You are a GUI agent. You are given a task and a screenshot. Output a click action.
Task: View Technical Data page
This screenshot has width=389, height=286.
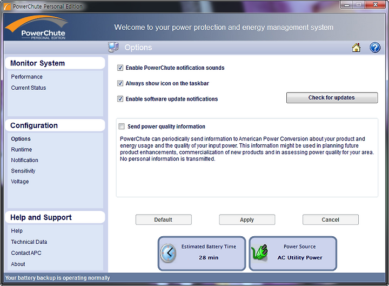pyautogui.click(x=29, y=242)
